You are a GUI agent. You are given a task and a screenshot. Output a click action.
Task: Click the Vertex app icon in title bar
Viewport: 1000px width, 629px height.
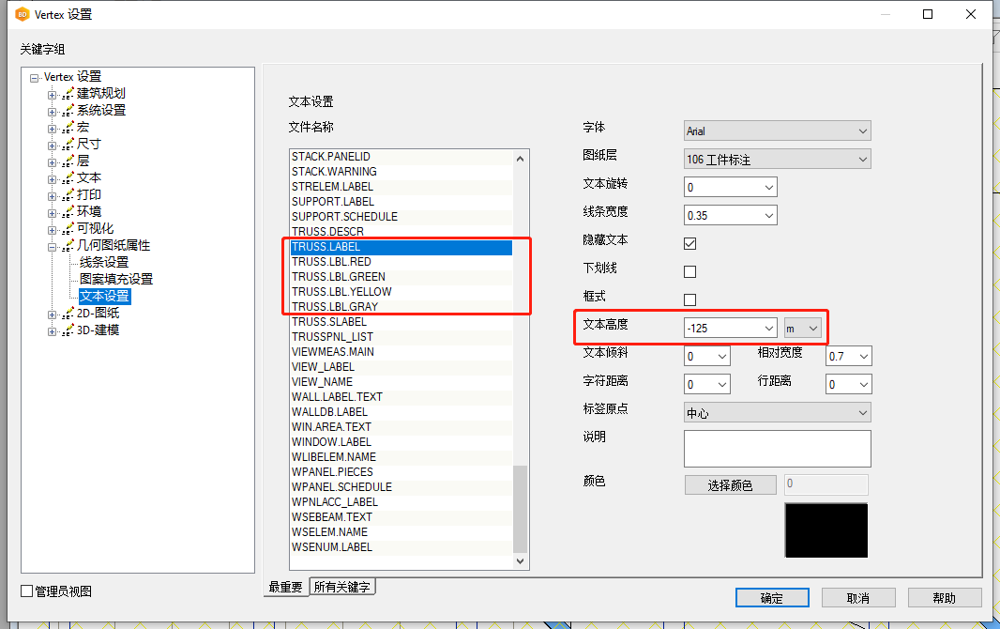(23, 14)
